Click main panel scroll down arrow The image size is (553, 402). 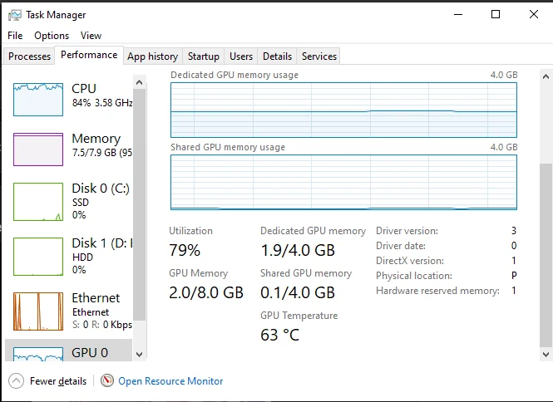[x=546, y=354]
